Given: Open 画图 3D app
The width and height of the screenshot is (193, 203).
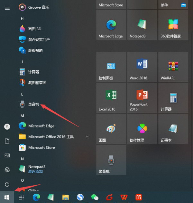Looking at the screenshot, I should (x=35, y=29).
